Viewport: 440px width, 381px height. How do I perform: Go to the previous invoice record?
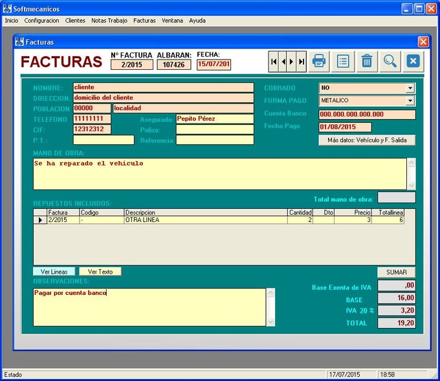283,61
